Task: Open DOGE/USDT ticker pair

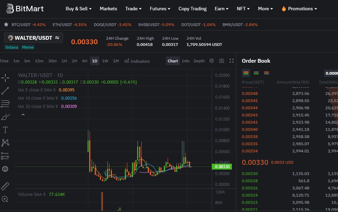Action: coord(113,25)
